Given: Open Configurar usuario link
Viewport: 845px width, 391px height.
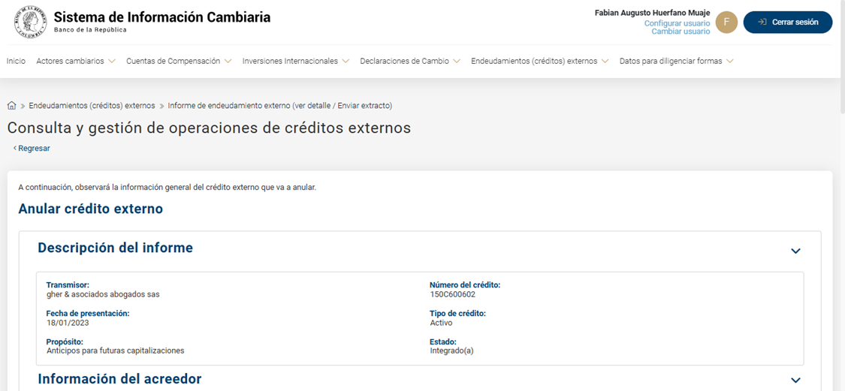Looking at the screenshot, I should tap(677, 23).
